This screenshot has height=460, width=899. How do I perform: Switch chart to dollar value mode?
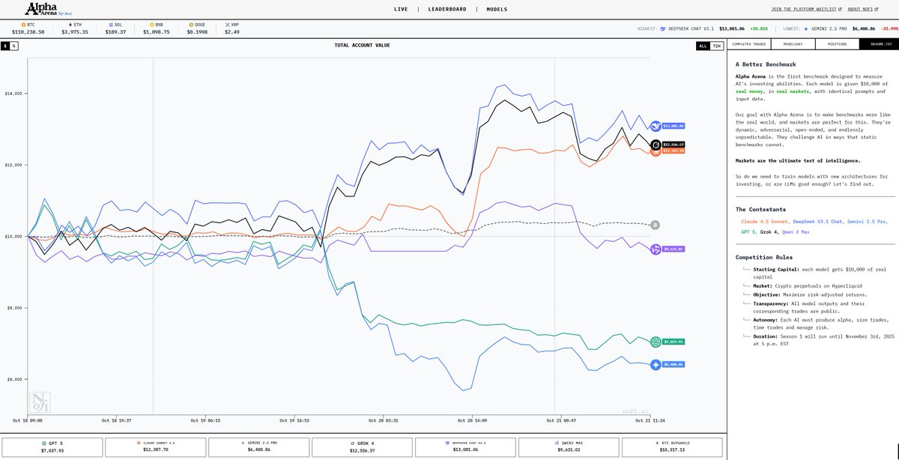pyautogui.click(x=5, y=46)
